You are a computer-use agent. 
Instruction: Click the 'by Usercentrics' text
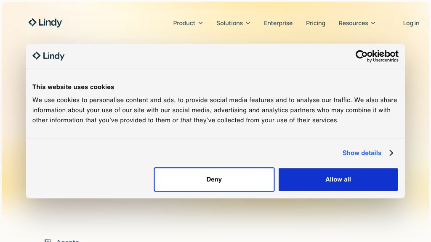pos(382,60)
